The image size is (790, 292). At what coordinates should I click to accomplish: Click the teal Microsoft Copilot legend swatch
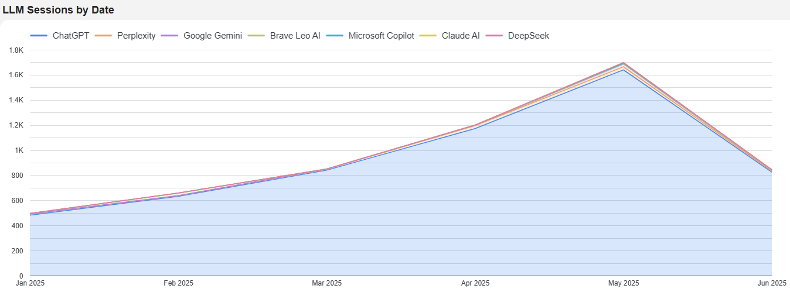(x=334, y=36)
